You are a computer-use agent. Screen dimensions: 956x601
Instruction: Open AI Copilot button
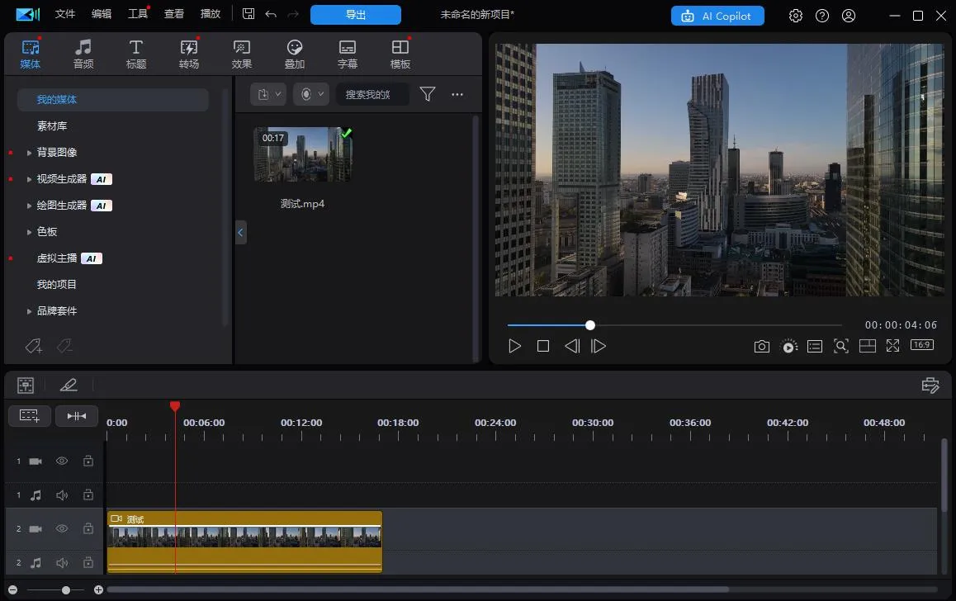point(717,16)
